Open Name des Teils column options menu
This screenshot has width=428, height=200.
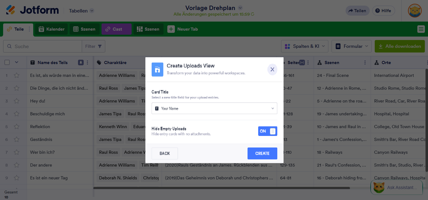point(88,62)
